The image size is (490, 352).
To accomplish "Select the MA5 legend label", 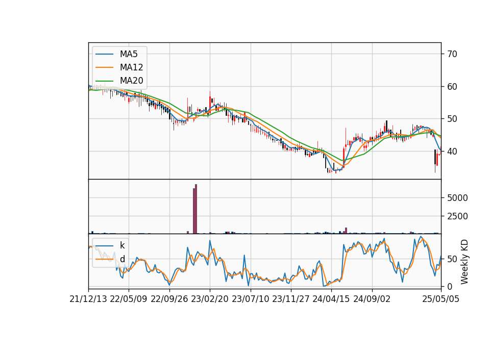I will pyautogui.click(x=129, y=54).
